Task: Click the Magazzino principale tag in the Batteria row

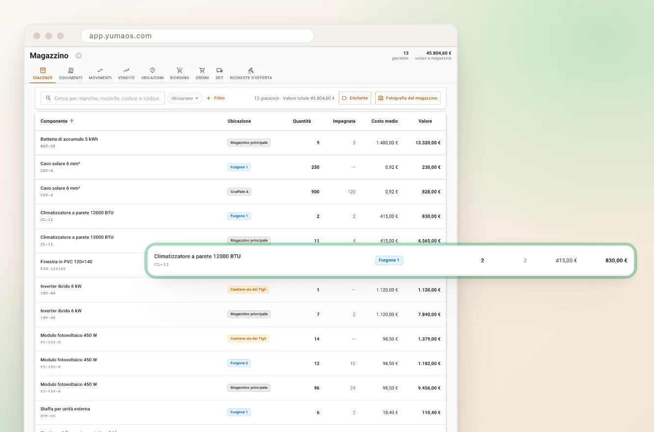Action: point(249,143)
